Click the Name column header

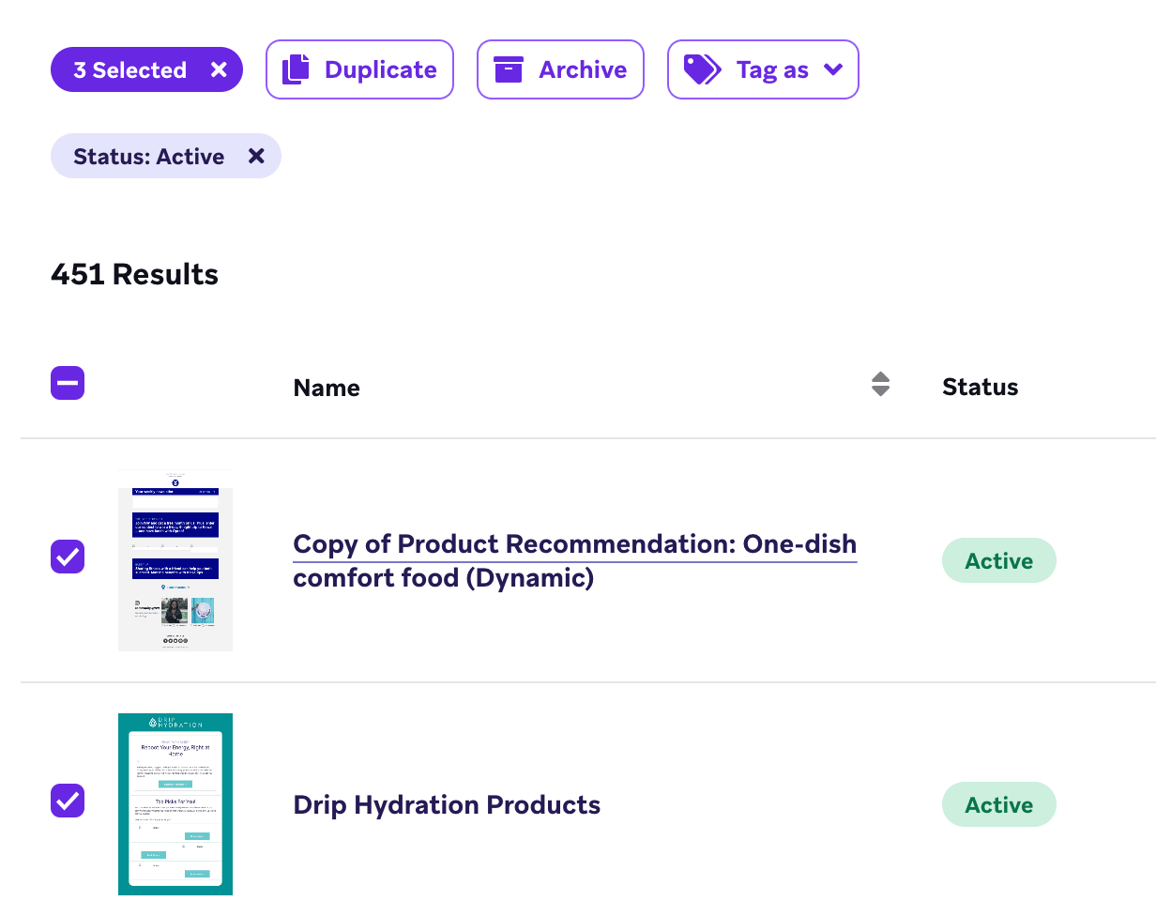point(327,388)
